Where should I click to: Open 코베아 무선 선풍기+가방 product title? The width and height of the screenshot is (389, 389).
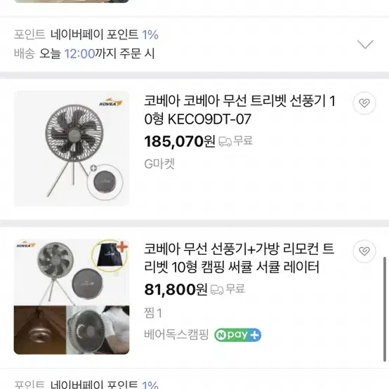click(x=239, y=258)
